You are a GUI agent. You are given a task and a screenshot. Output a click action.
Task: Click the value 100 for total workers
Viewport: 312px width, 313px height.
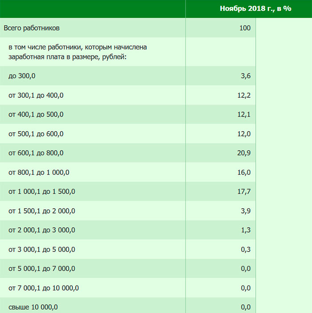(245, 28)
